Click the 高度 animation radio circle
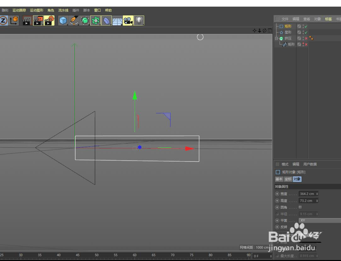341x261 pixels. coord(277,201)
